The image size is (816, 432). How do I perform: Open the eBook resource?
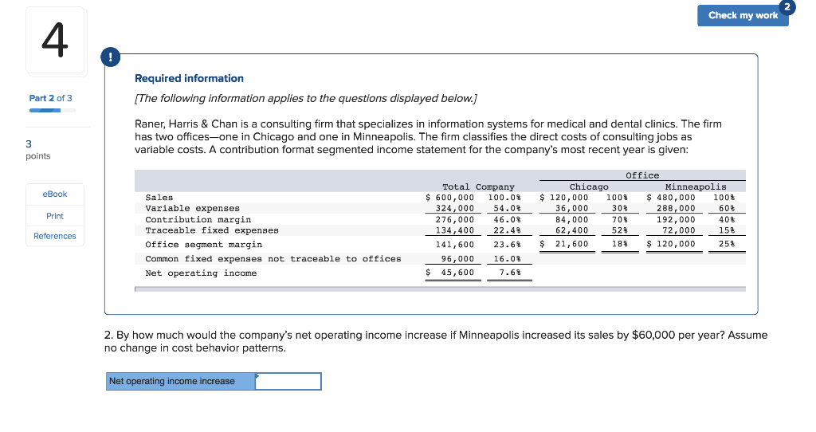55,194
